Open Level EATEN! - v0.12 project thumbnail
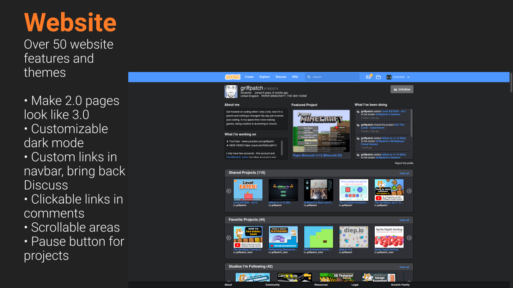This screenshot has width=513, height=288. (248, 190)
